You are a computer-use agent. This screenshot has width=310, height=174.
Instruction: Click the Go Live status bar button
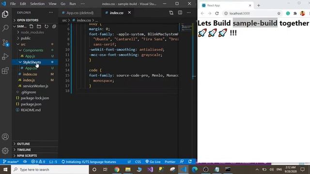click(153, 162)
